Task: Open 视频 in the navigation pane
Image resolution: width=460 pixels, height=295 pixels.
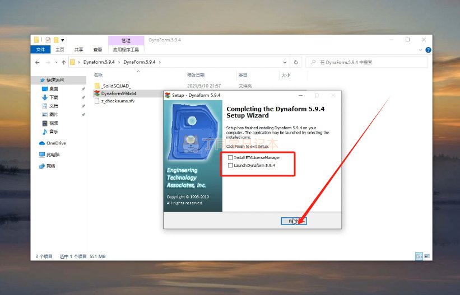Action: (x=53, y=123)
